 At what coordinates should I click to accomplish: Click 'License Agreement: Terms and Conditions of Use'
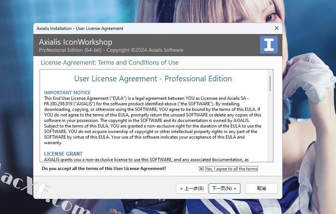(110, 62)
